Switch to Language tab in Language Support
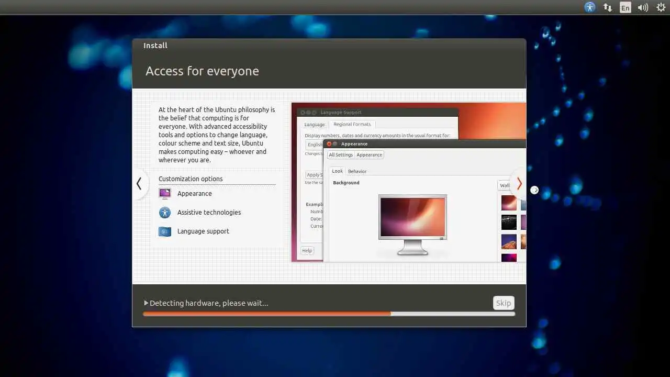Screen dimensions: 670x377 315,125
